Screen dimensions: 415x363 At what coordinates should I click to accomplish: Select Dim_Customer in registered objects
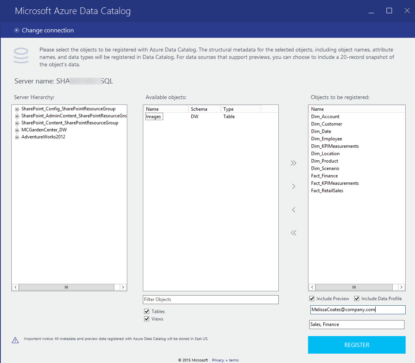(x=326, y=124)
